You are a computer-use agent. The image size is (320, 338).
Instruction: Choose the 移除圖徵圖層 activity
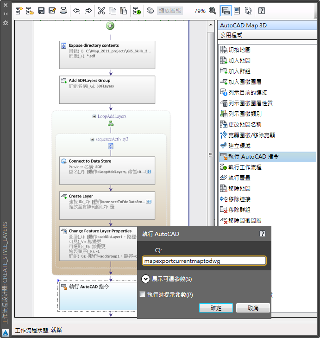(268, 221)
